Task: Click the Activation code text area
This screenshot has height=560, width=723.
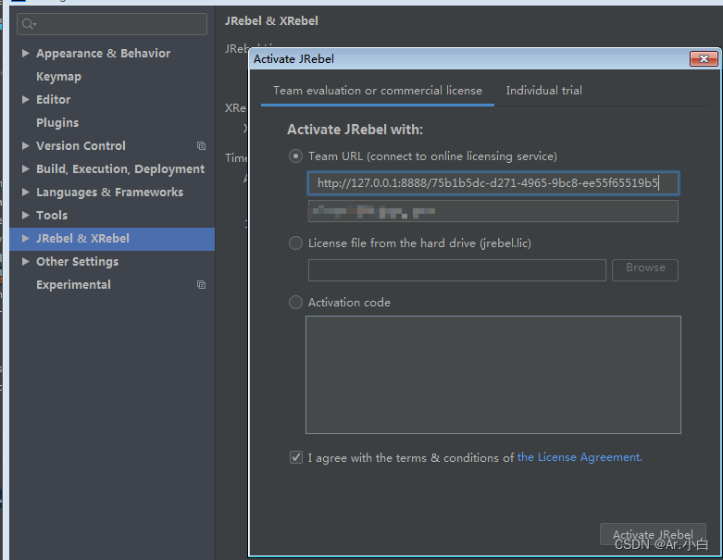Action: point(493,375)
